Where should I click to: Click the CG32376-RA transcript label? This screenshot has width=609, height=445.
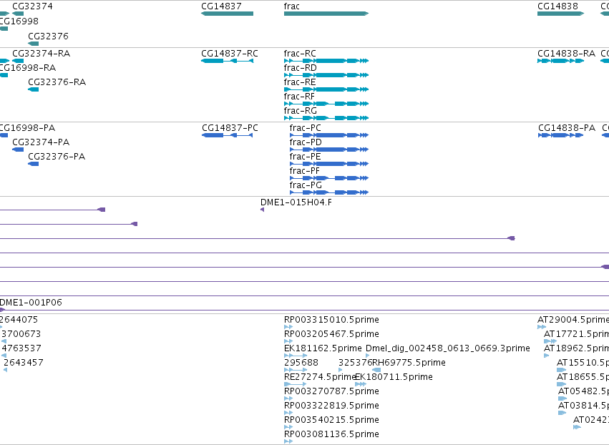click(x=57, y=82)
